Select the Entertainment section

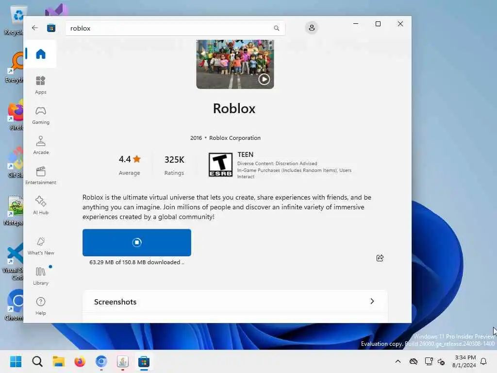coord(41,175)
